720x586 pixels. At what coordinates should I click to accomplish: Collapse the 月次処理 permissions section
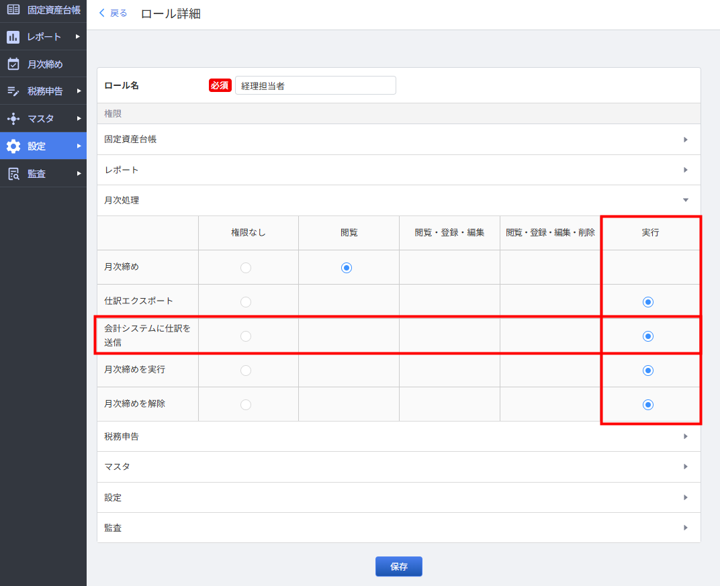[x=685, y=200]
